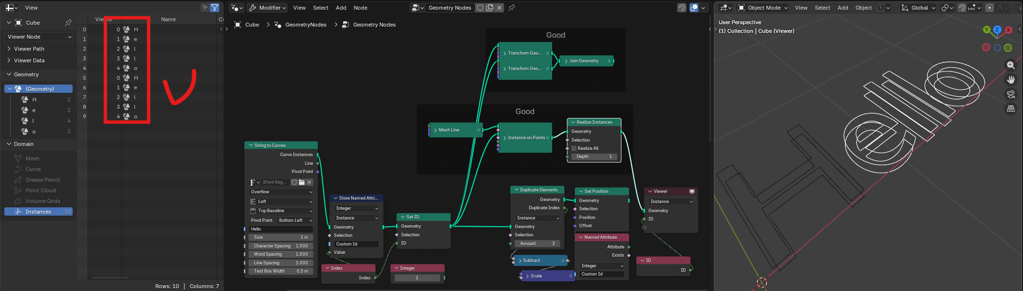Remove the Bfont font in String to Curves
The height and width of the screenshot is (291, 1023).
click(309, 182)
